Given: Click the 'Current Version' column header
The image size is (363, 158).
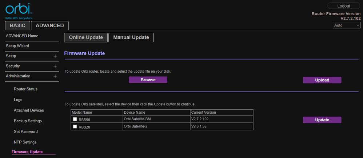Looking at the screenshot, I should click(222, 113).
